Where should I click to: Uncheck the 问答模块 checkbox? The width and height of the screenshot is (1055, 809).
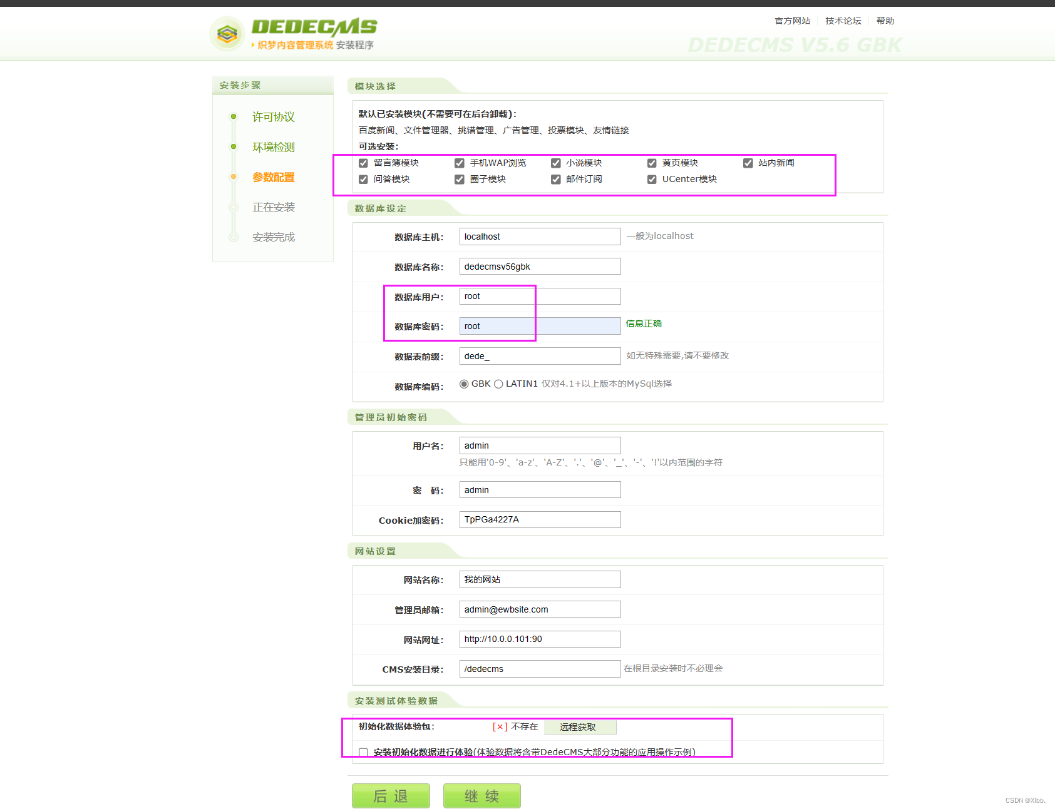pyautogui.click(x=363, y=180)
